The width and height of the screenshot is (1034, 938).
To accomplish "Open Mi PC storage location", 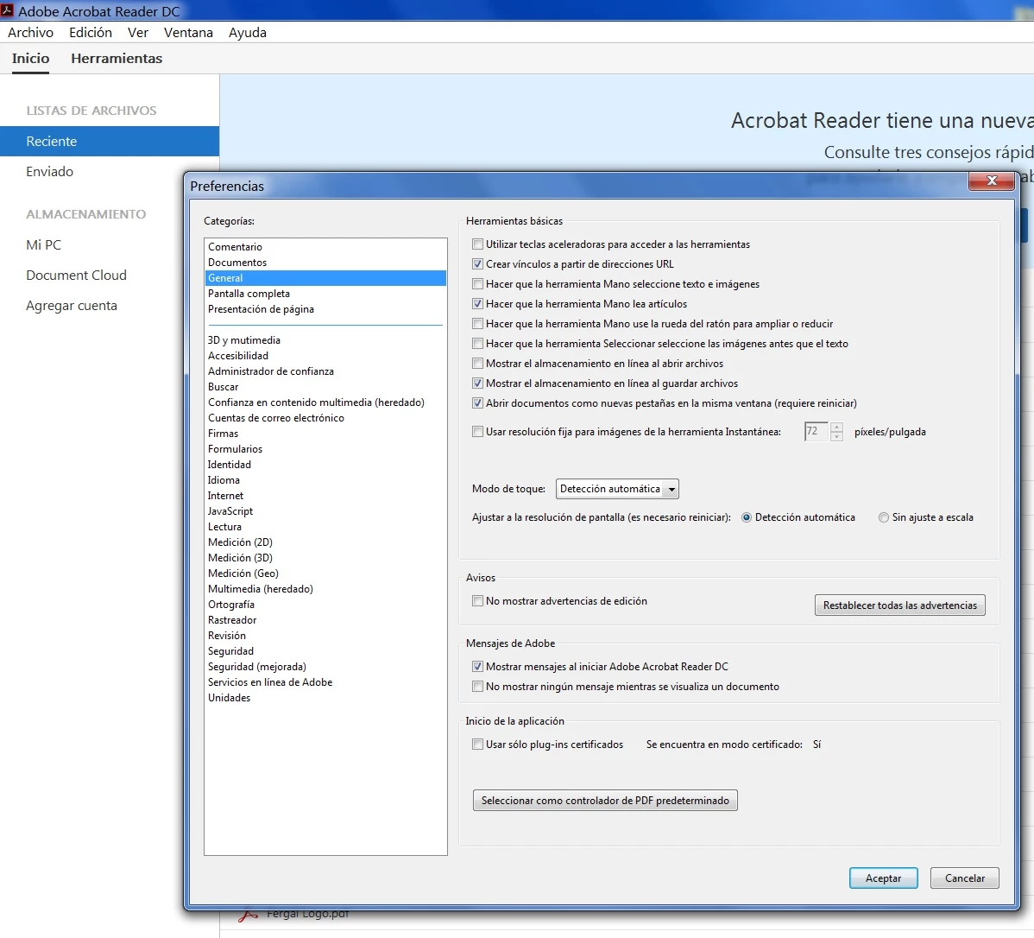I will 43,245.
